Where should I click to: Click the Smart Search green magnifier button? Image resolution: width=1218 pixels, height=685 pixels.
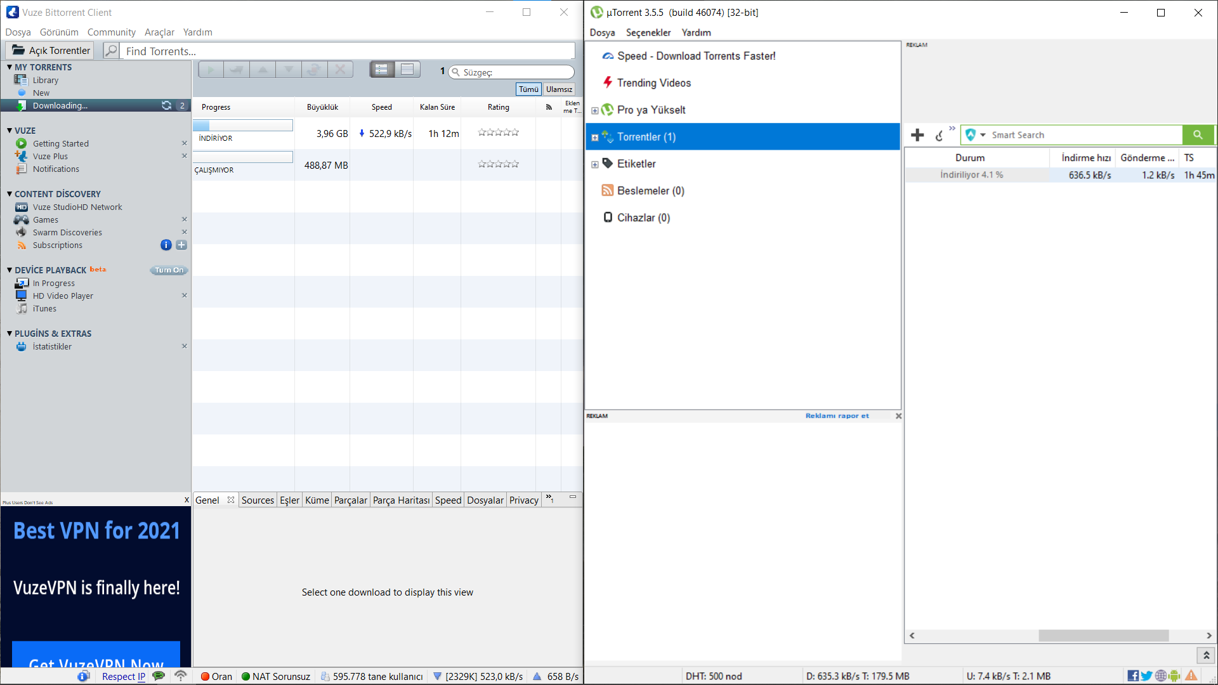(x=1198, y=135)
